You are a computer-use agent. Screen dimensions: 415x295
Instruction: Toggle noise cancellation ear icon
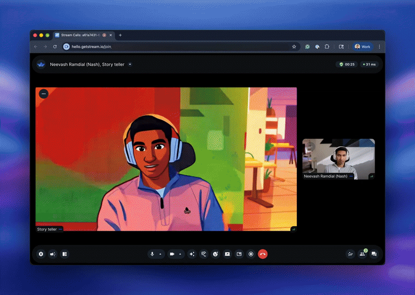(203, 254)
